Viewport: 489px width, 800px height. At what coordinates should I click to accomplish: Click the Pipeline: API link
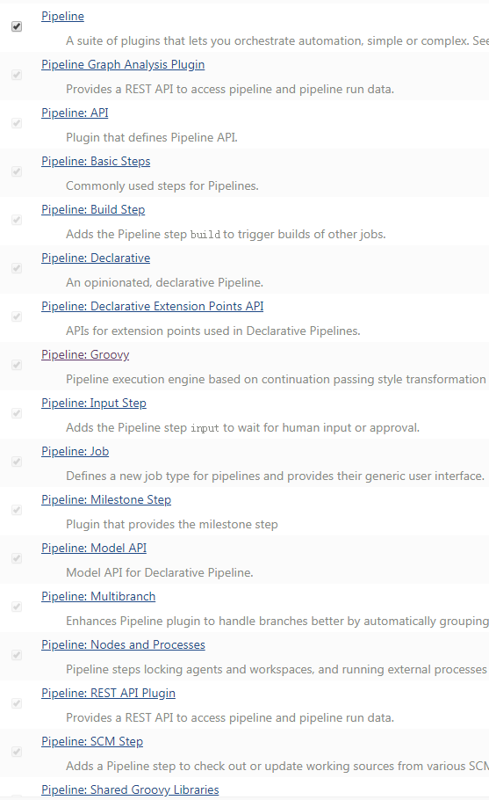(75, 113)
